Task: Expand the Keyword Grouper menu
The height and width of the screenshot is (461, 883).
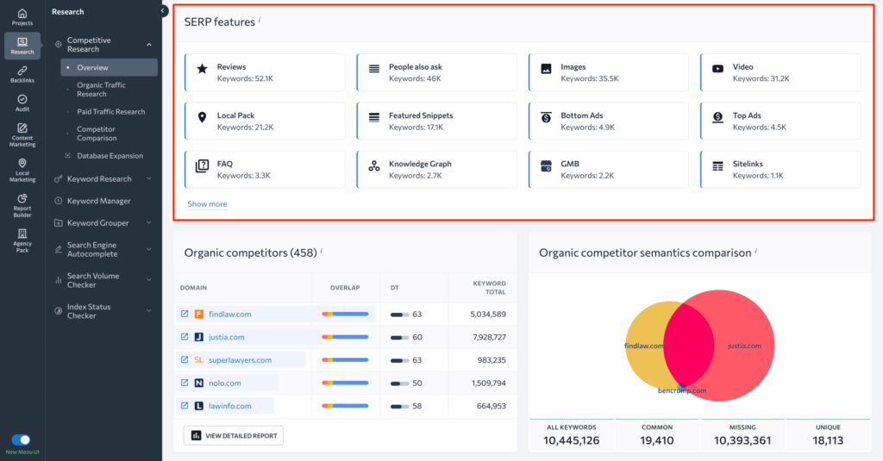Action: [149, 223]
